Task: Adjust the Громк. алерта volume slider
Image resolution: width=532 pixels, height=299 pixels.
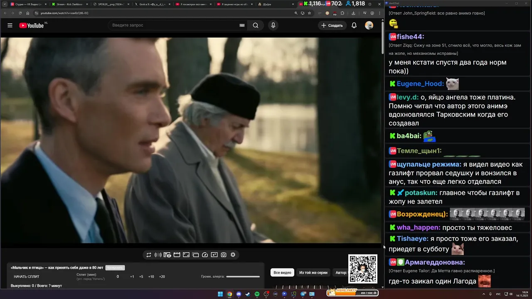Action: 243,277
